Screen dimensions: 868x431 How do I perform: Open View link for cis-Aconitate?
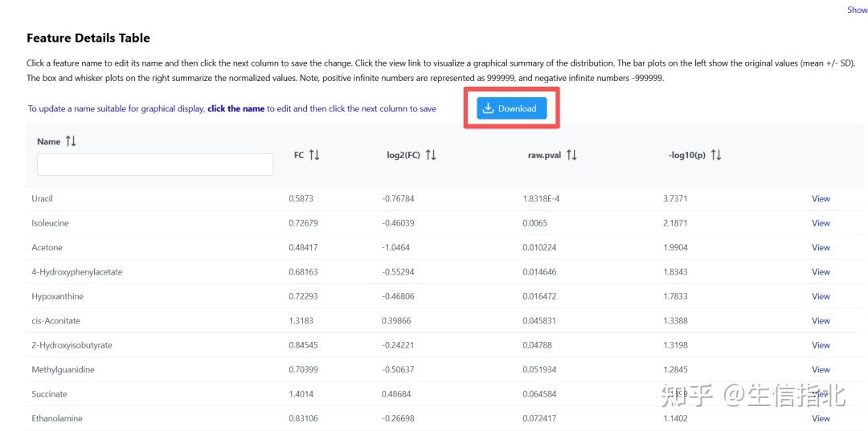point(821,320)
